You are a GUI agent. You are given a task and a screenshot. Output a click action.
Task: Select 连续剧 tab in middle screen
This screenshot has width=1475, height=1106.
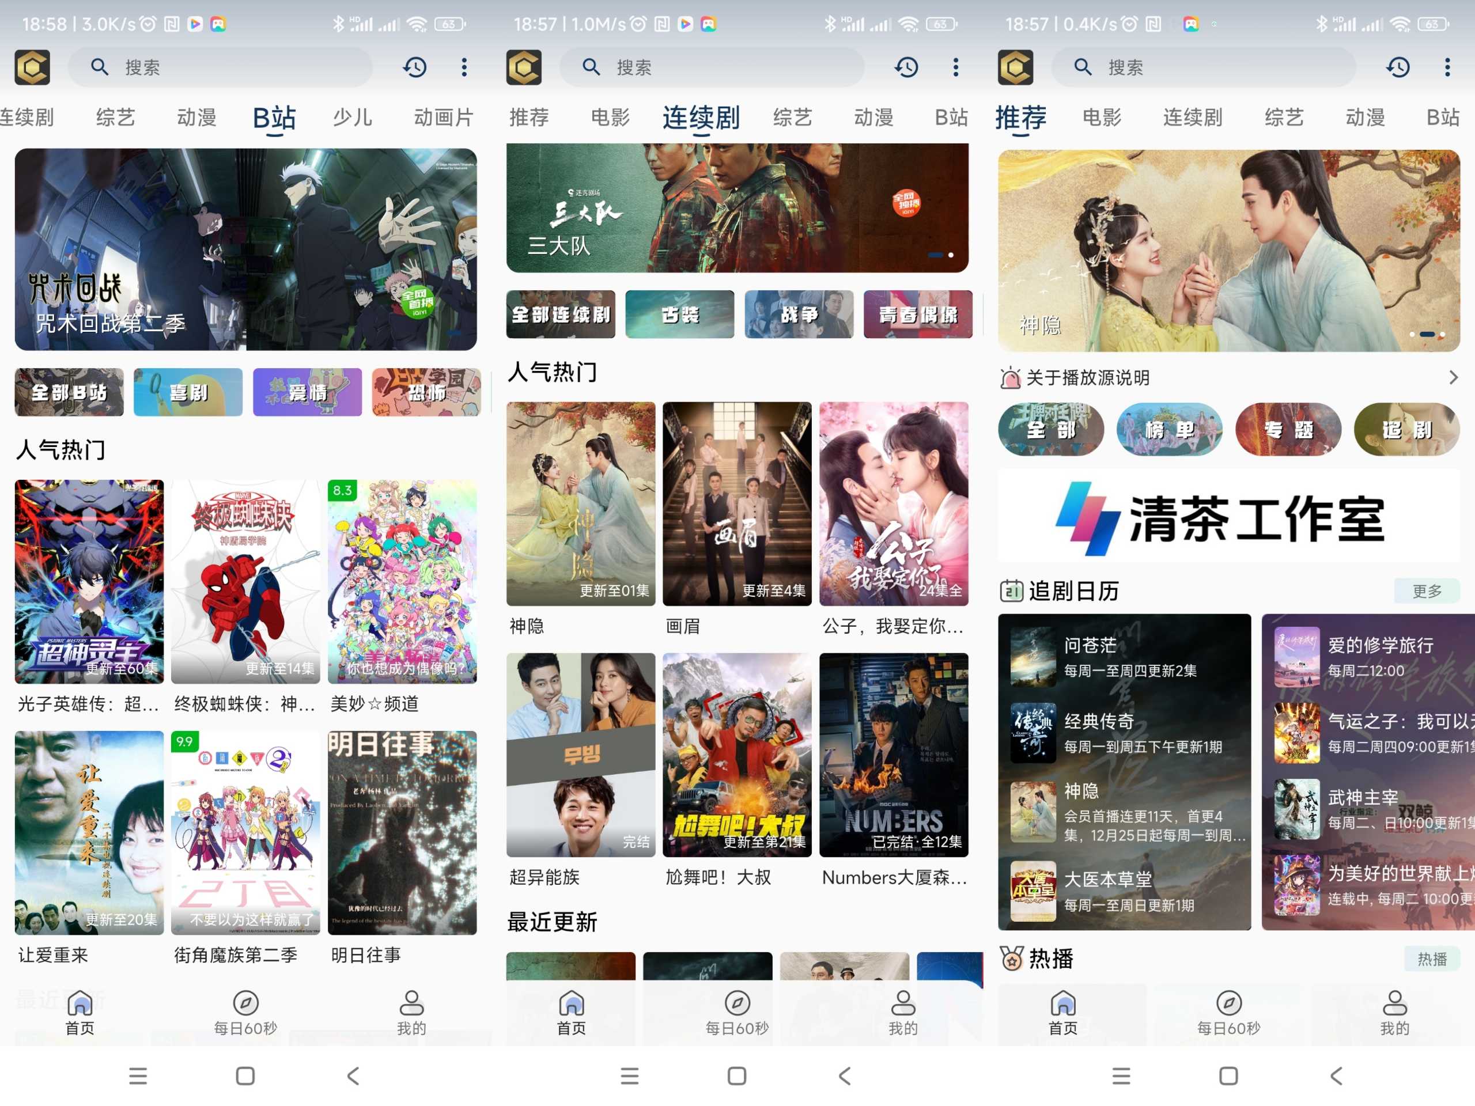pyautogui.click(x=701, y=118)
